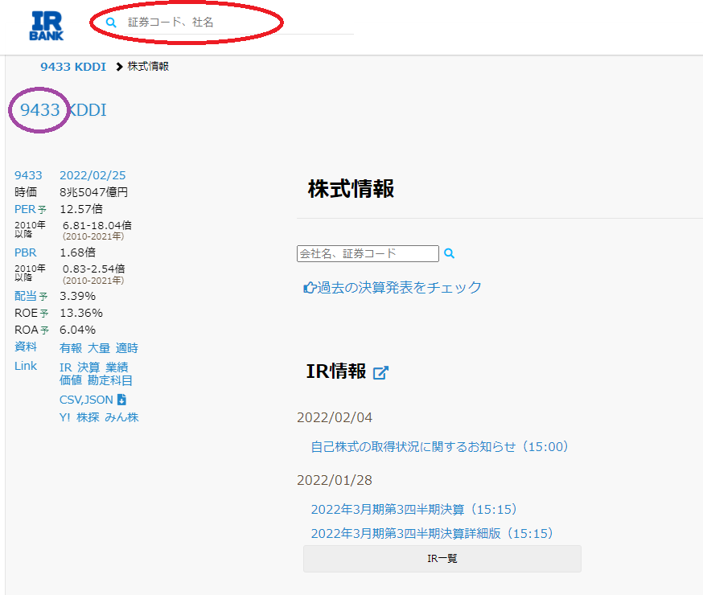Open the 有報 documents link
The width and height of the screenshot is (703, 595).
(x=71, y=348)
